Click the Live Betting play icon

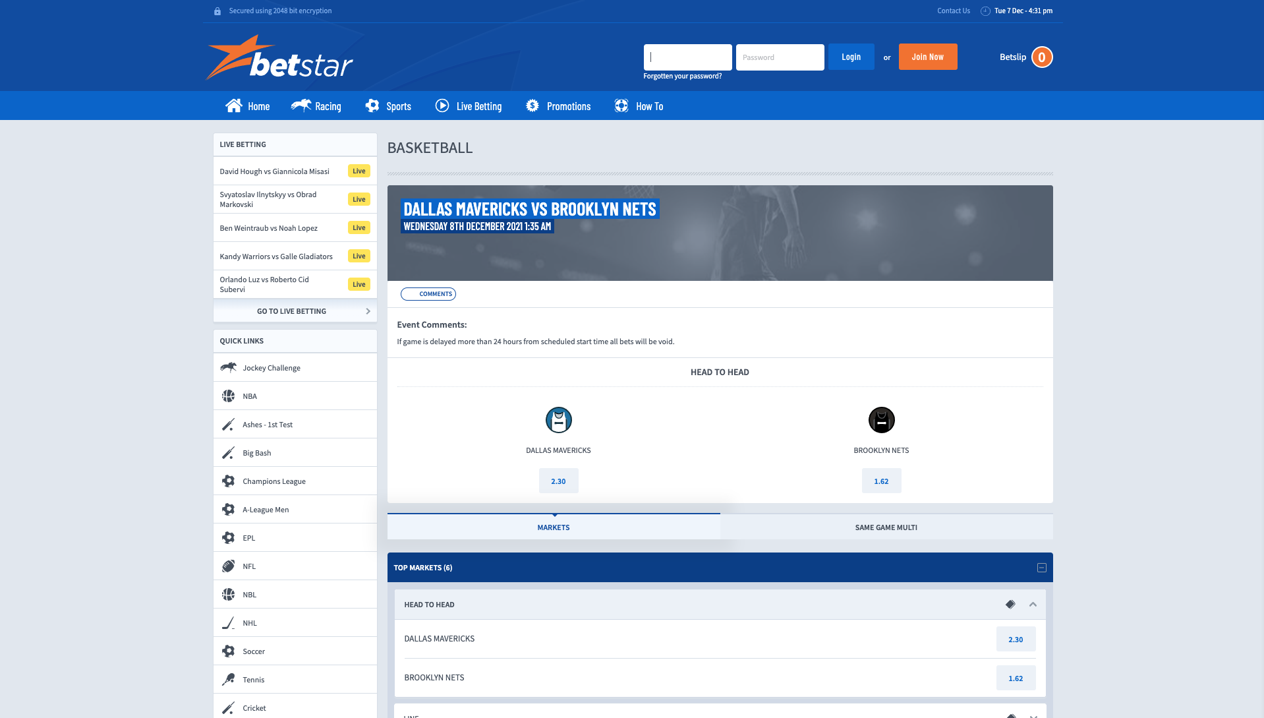[x=442, y=105]
